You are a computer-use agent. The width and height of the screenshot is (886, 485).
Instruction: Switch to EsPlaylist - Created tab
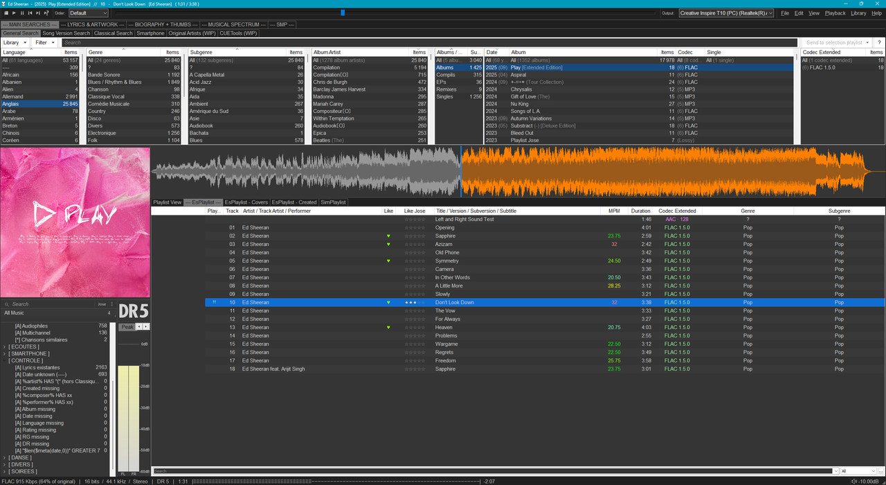pos(294,202)
